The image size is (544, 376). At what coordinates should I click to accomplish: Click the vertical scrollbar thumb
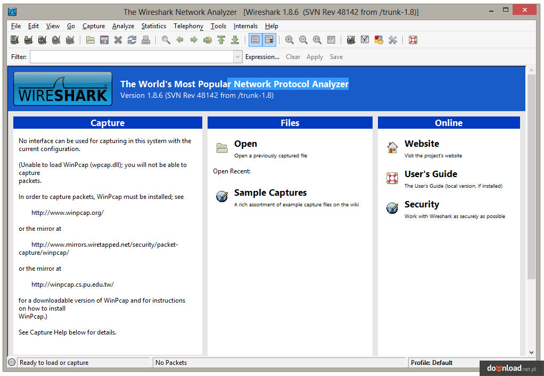pos(531,177)
